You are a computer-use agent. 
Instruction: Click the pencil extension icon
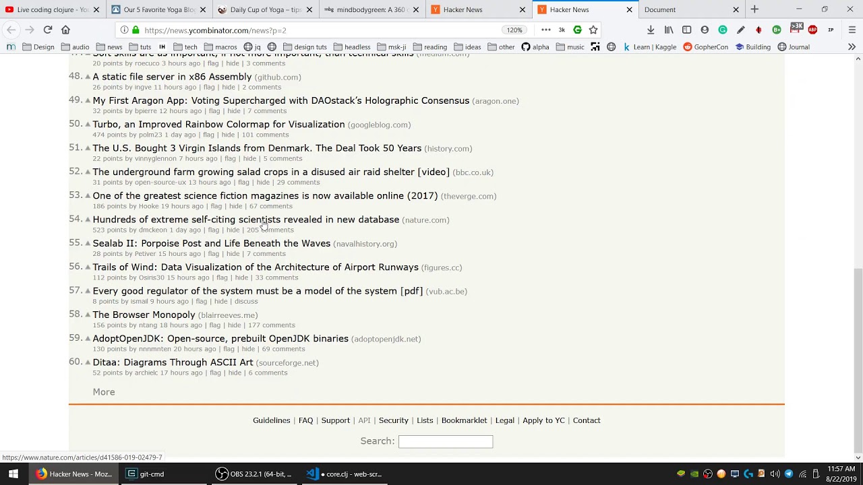741,30
